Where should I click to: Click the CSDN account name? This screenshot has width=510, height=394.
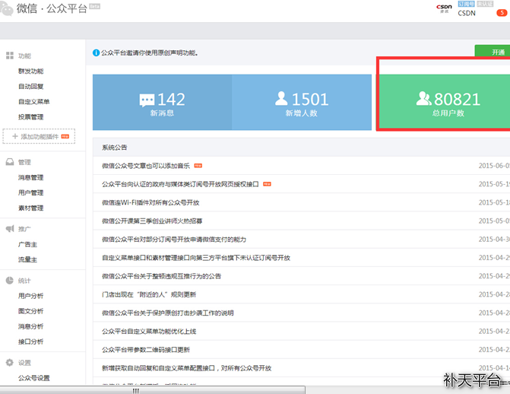coord(467,14)
